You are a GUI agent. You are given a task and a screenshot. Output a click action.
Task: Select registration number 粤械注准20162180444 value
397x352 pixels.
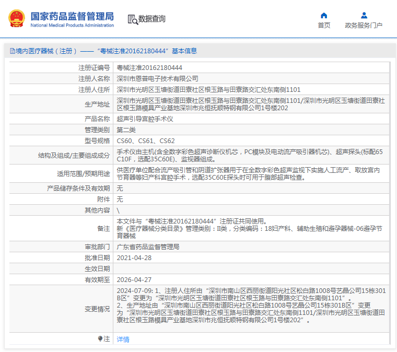pos(149,68)
